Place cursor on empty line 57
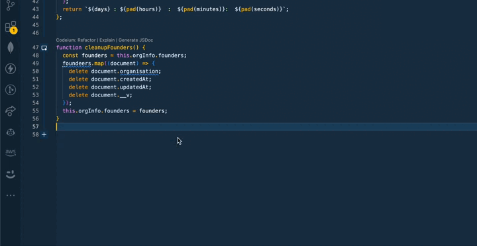 (266, 127)
